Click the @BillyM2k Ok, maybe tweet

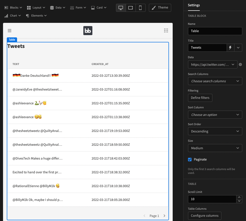point(38,200)
